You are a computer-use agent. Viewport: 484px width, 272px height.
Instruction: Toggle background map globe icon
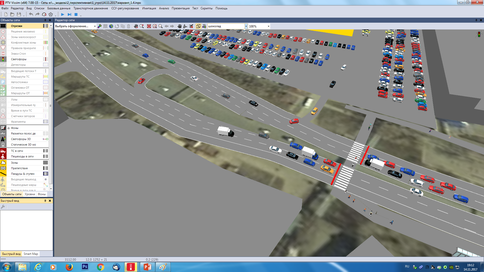pyautogui.click(x=111, y=26)
